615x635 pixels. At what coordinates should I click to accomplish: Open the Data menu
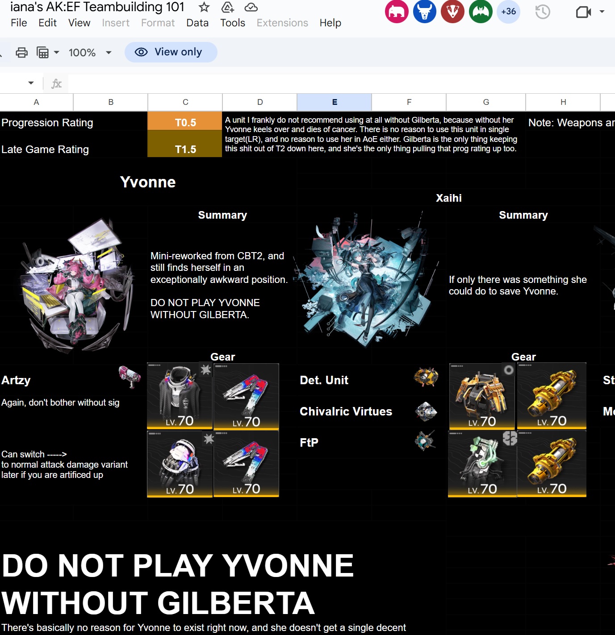click(197, 23)
